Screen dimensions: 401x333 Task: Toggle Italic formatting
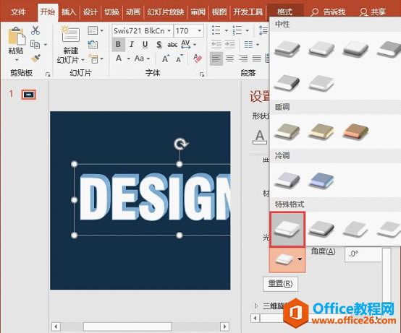(132, 44)
